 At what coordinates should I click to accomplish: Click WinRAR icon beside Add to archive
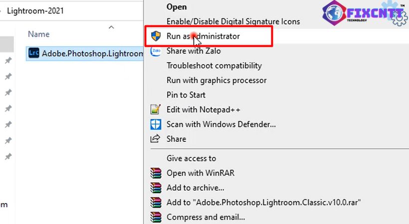pos(156,188)
